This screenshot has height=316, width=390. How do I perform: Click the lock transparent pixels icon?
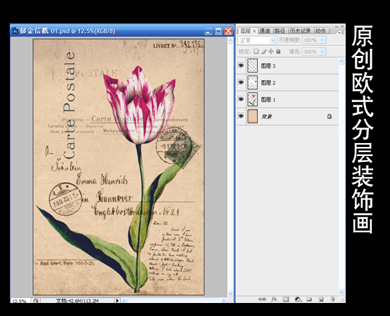tap(256, 51)
